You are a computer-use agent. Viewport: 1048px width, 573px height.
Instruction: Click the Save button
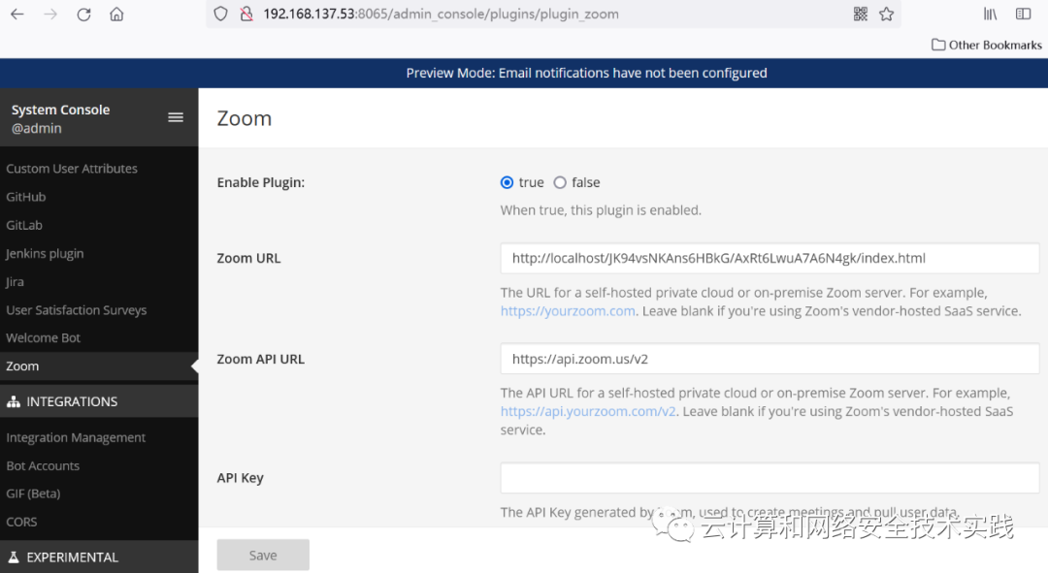(x=263, y=555)
